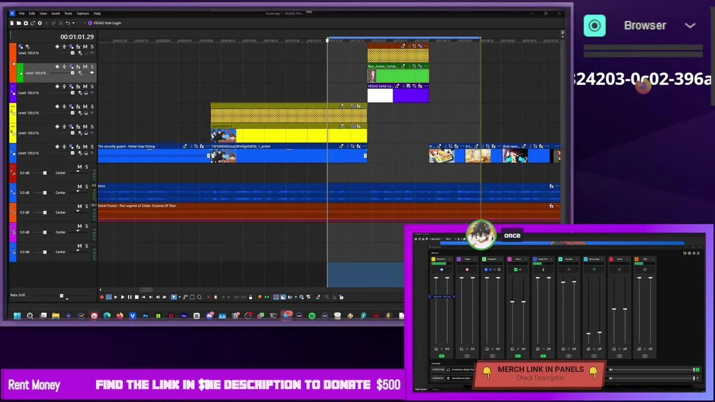The height and width of the screenshot is (402, 715).
Task: Open the Browser dropdown chevron in overlay
Action: point(690,25)
